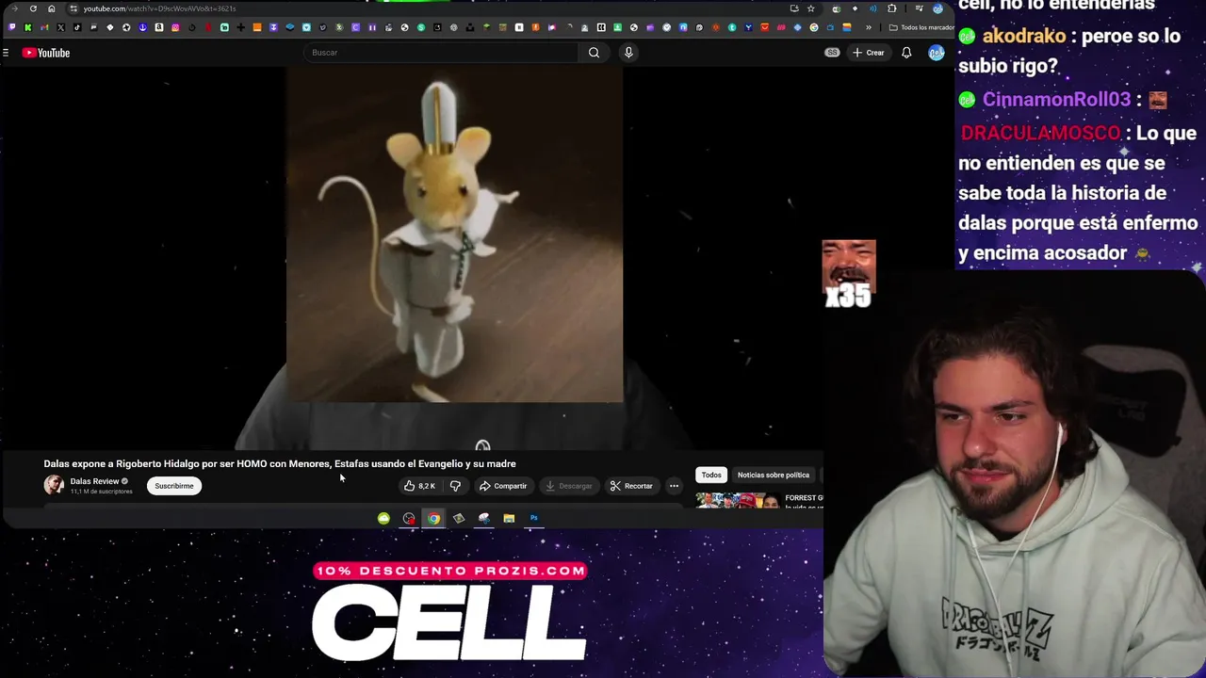Screen dimensions: 1206x678
Task: Select Noticias sobre política chip
Action: (x=774, y=475)
